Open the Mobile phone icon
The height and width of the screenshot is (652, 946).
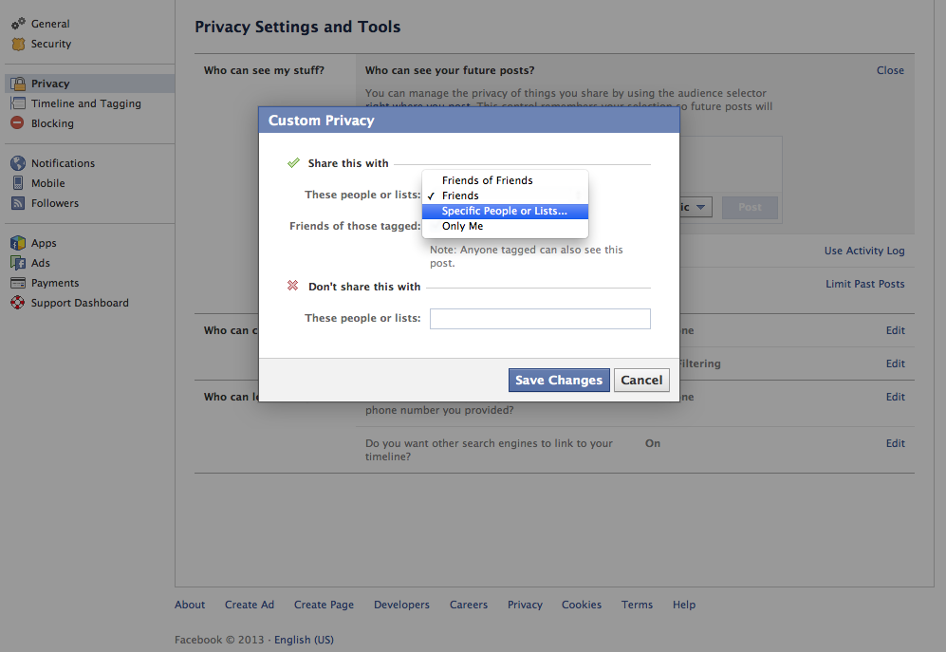(x=18, y=183)
